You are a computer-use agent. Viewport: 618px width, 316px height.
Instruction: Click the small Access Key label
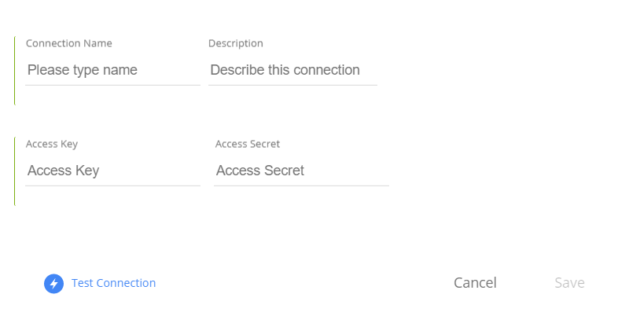click(52, 144)
